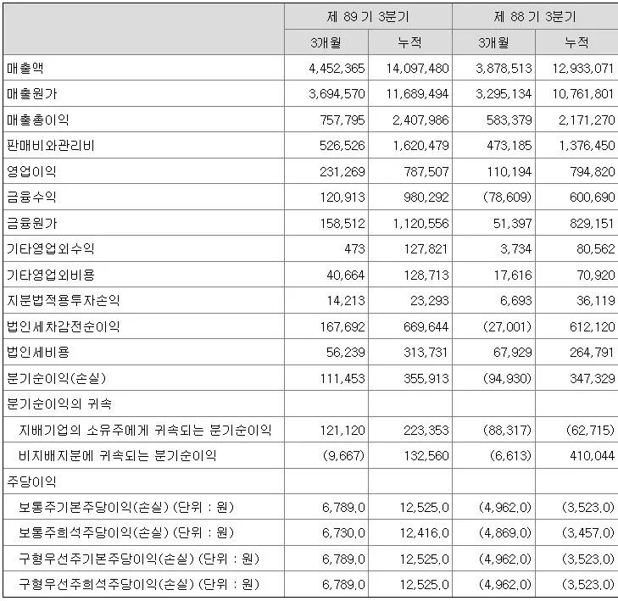
Task: Select the value 787,507
Action: tap(426, 171)
